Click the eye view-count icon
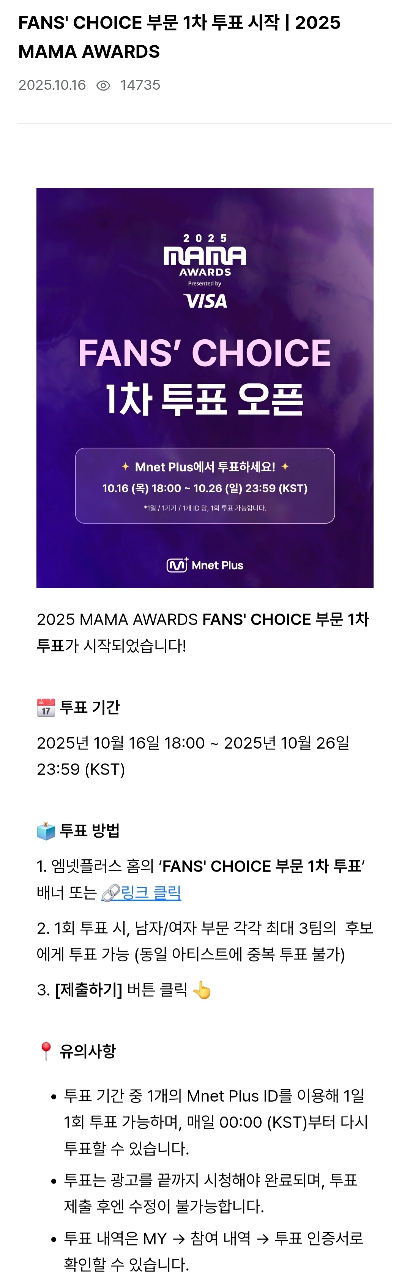 pyautogui.click(x=103, y=85)
